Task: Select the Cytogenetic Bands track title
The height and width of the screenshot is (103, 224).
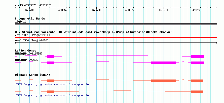Action: tap(30, 18)
